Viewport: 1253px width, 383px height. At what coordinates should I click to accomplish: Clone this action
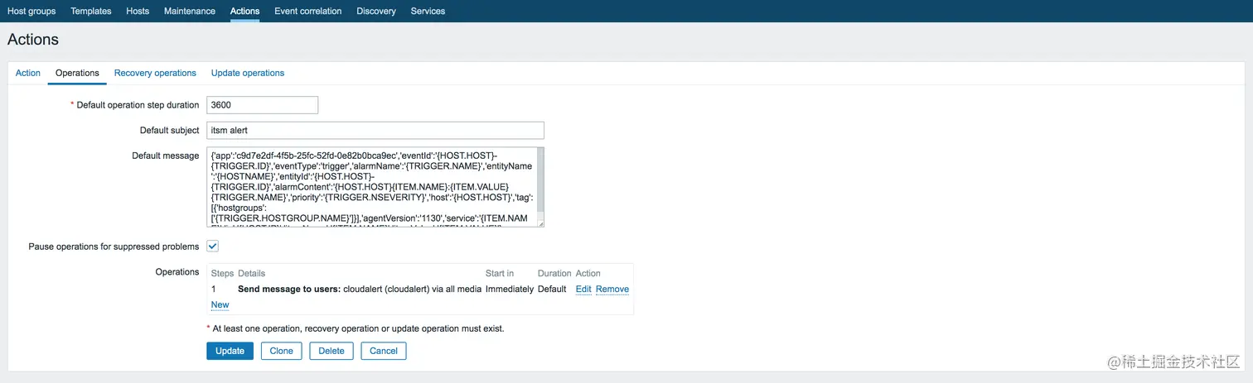(x=282, y=351)
